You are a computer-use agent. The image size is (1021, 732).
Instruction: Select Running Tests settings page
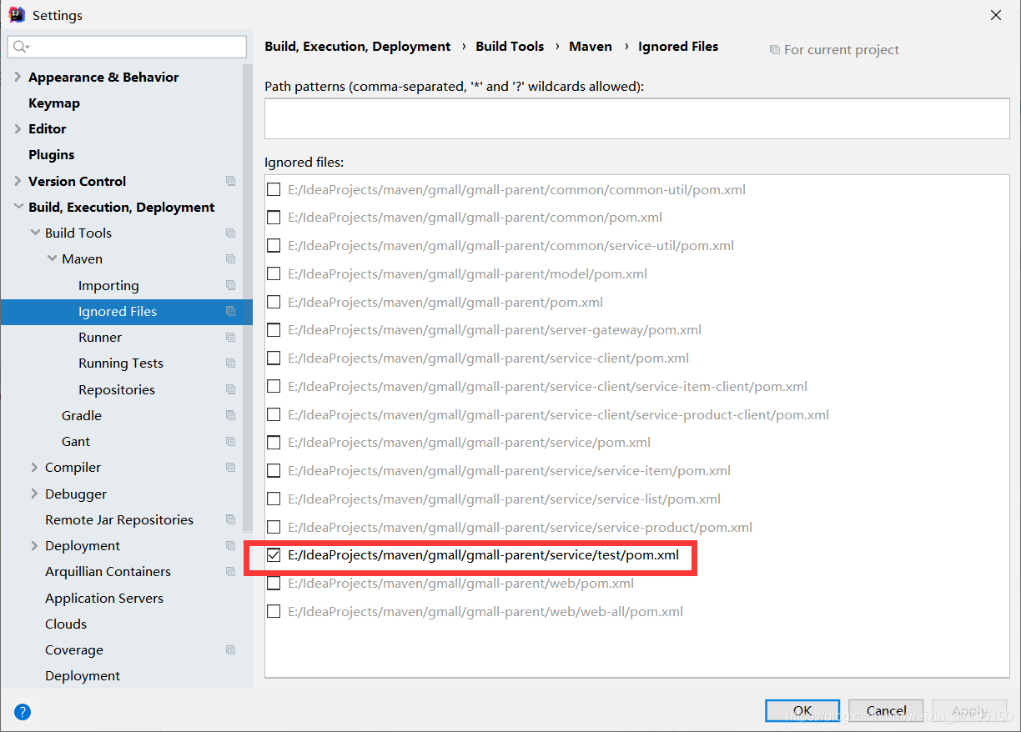coord(121,363)
